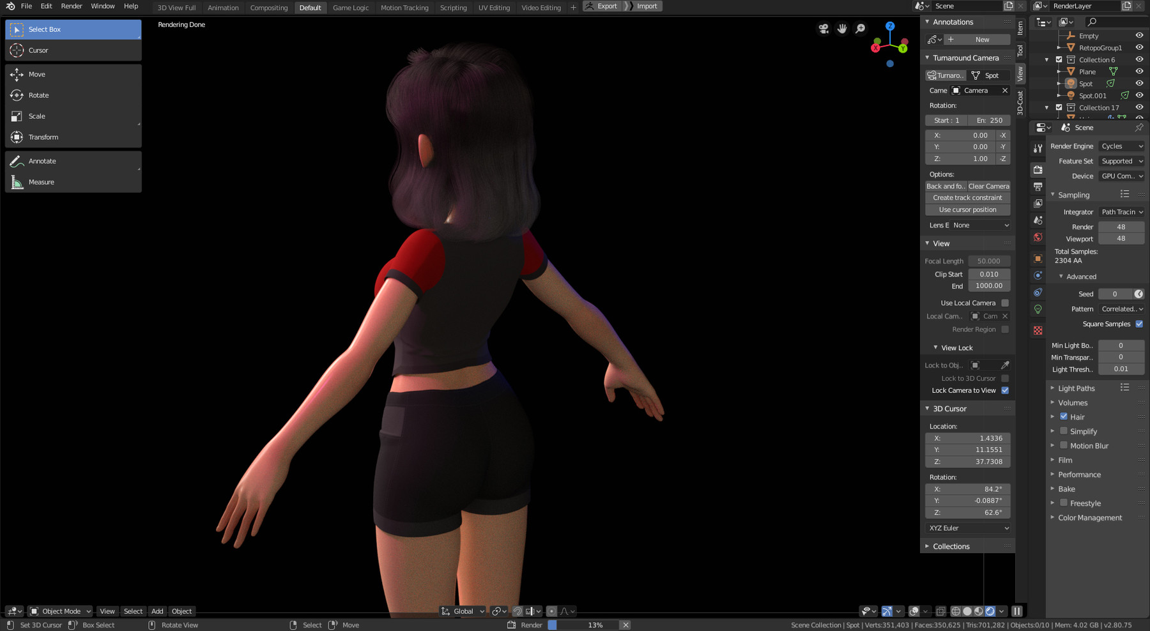This screenshot has width=1150, height=631.
Task: Click the camera view icon in viewport
Action: [x=824, y=29]
